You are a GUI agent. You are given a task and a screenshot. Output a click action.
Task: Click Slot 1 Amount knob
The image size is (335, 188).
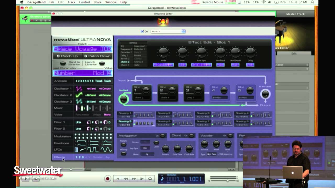pos(146,90)
